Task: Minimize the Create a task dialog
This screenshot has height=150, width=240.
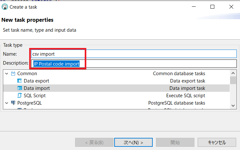Action: pos(194,7)
